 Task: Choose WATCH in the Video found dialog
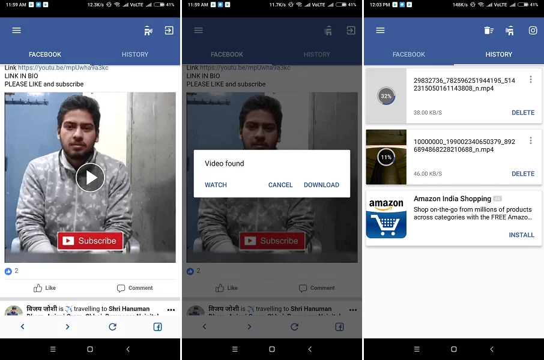point(216,185)
